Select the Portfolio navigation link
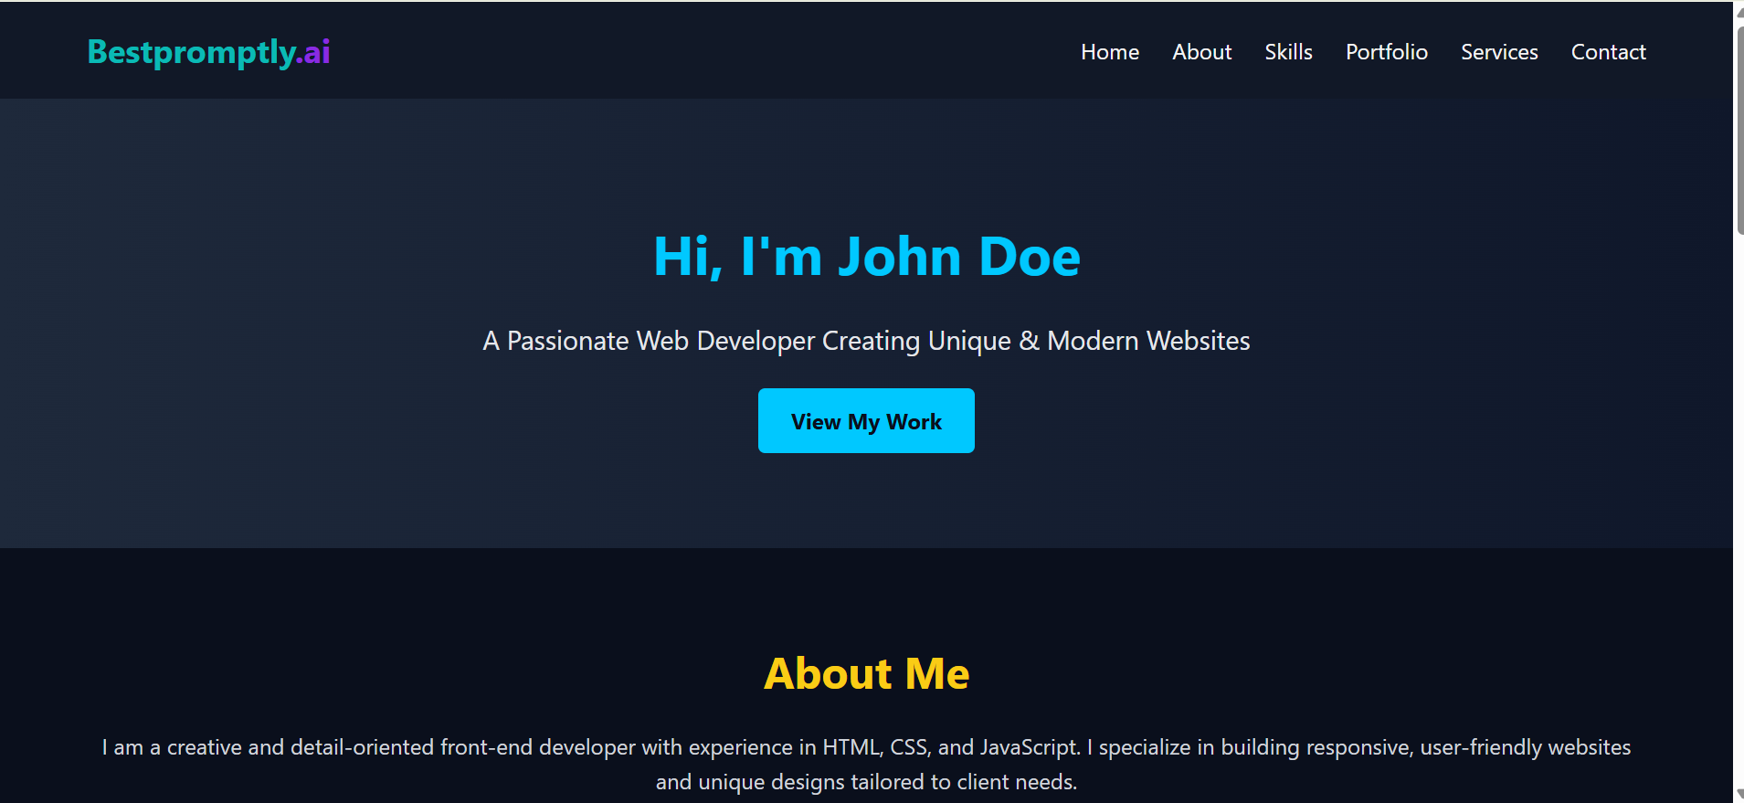This screenshot has width=1744, height=803. [1386, 52]
